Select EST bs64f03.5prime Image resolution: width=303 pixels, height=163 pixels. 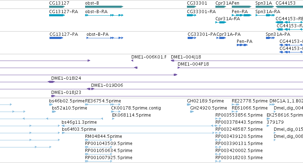point(79,129)
